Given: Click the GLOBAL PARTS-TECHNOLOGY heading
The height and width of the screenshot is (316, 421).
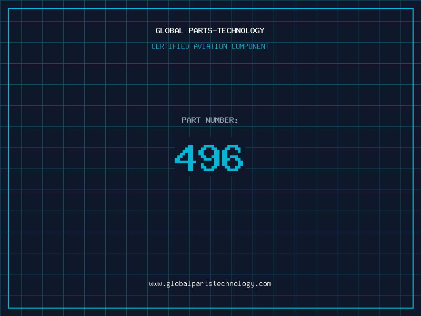Looking at the screenshot, I should [x=210, y=31].
